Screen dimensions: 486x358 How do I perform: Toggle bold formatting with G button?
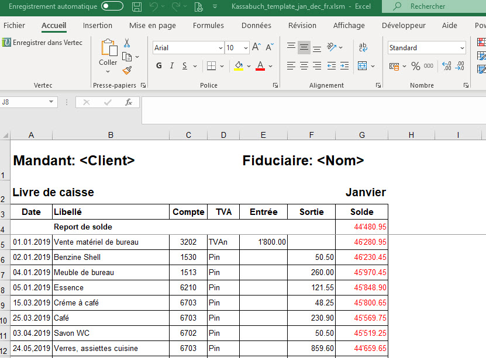pyautogui.click(x=158, y=66)
